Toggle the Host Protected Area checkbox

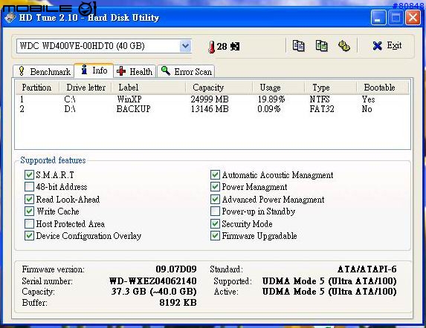[x=29, y=223]
